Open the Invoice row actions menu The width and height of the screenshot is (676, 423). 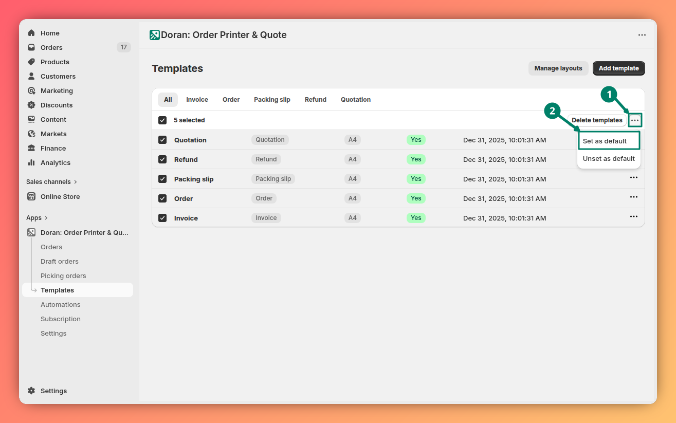click(x=634, y=217)
